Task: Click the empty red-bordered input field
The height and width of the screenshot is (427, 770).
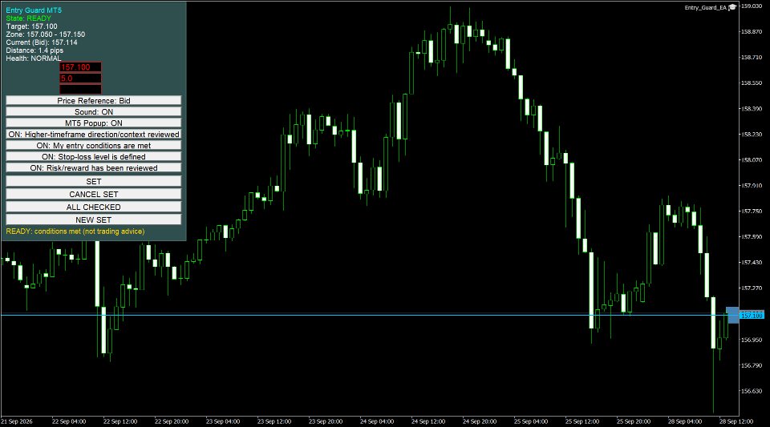Action: pyautogui.click(x=80, y=89)
